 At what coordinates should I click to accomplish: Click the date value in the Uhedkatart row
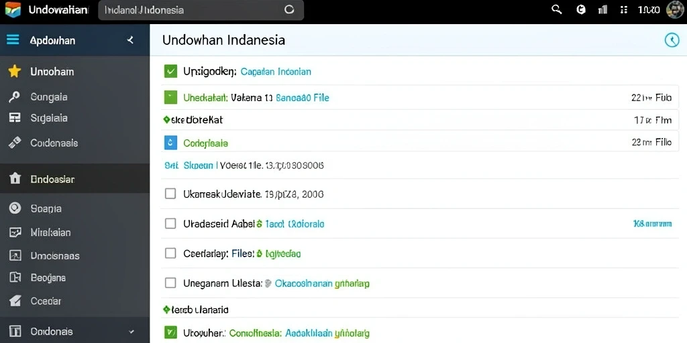click(651, 98)
